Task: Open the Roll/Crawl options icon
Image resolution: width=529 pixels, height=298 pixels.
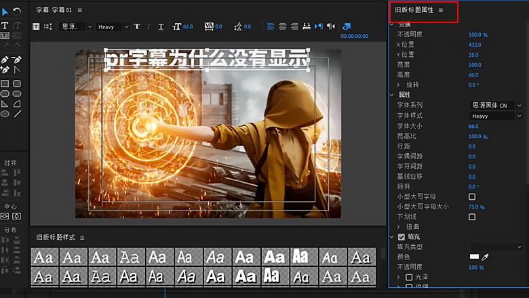Action: tap(48, 26)
